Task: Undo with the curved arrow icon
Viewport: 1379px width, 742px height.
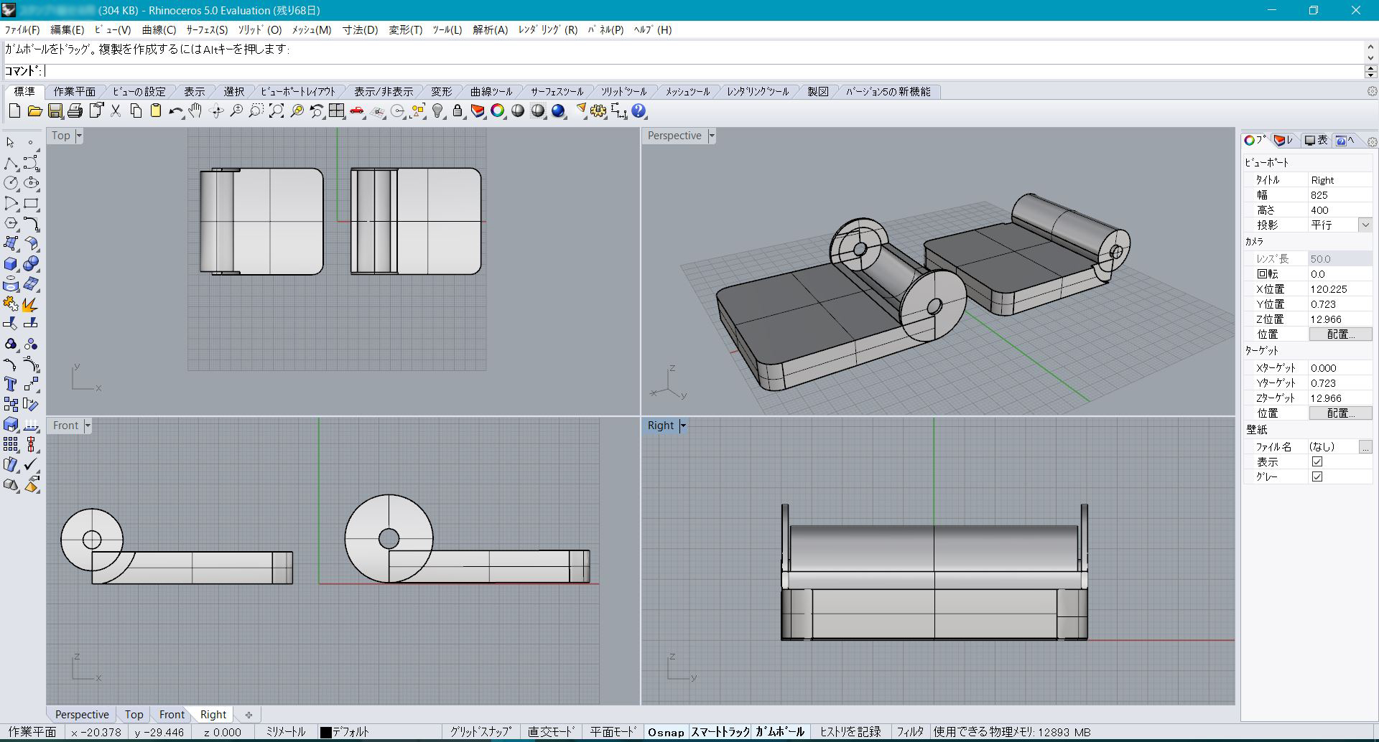Action: [176, 111]
